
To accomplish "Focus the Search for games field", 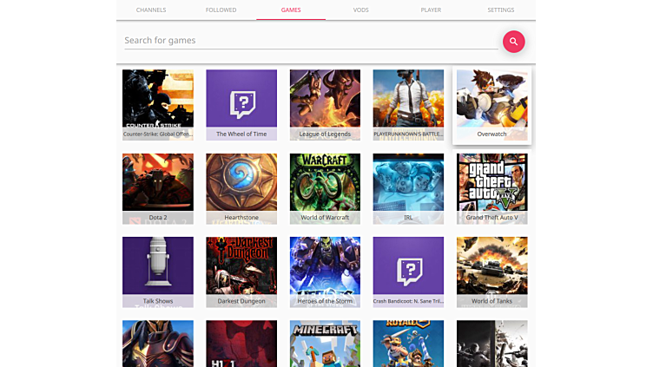I will coord(308,40).
